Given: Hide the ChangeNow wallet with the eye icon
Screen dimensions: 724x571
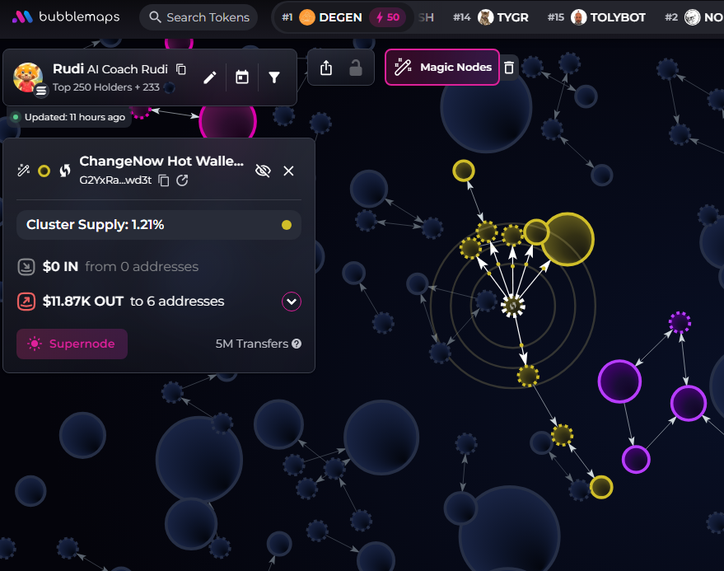Looking at the screenshot, I should (263, 171).
